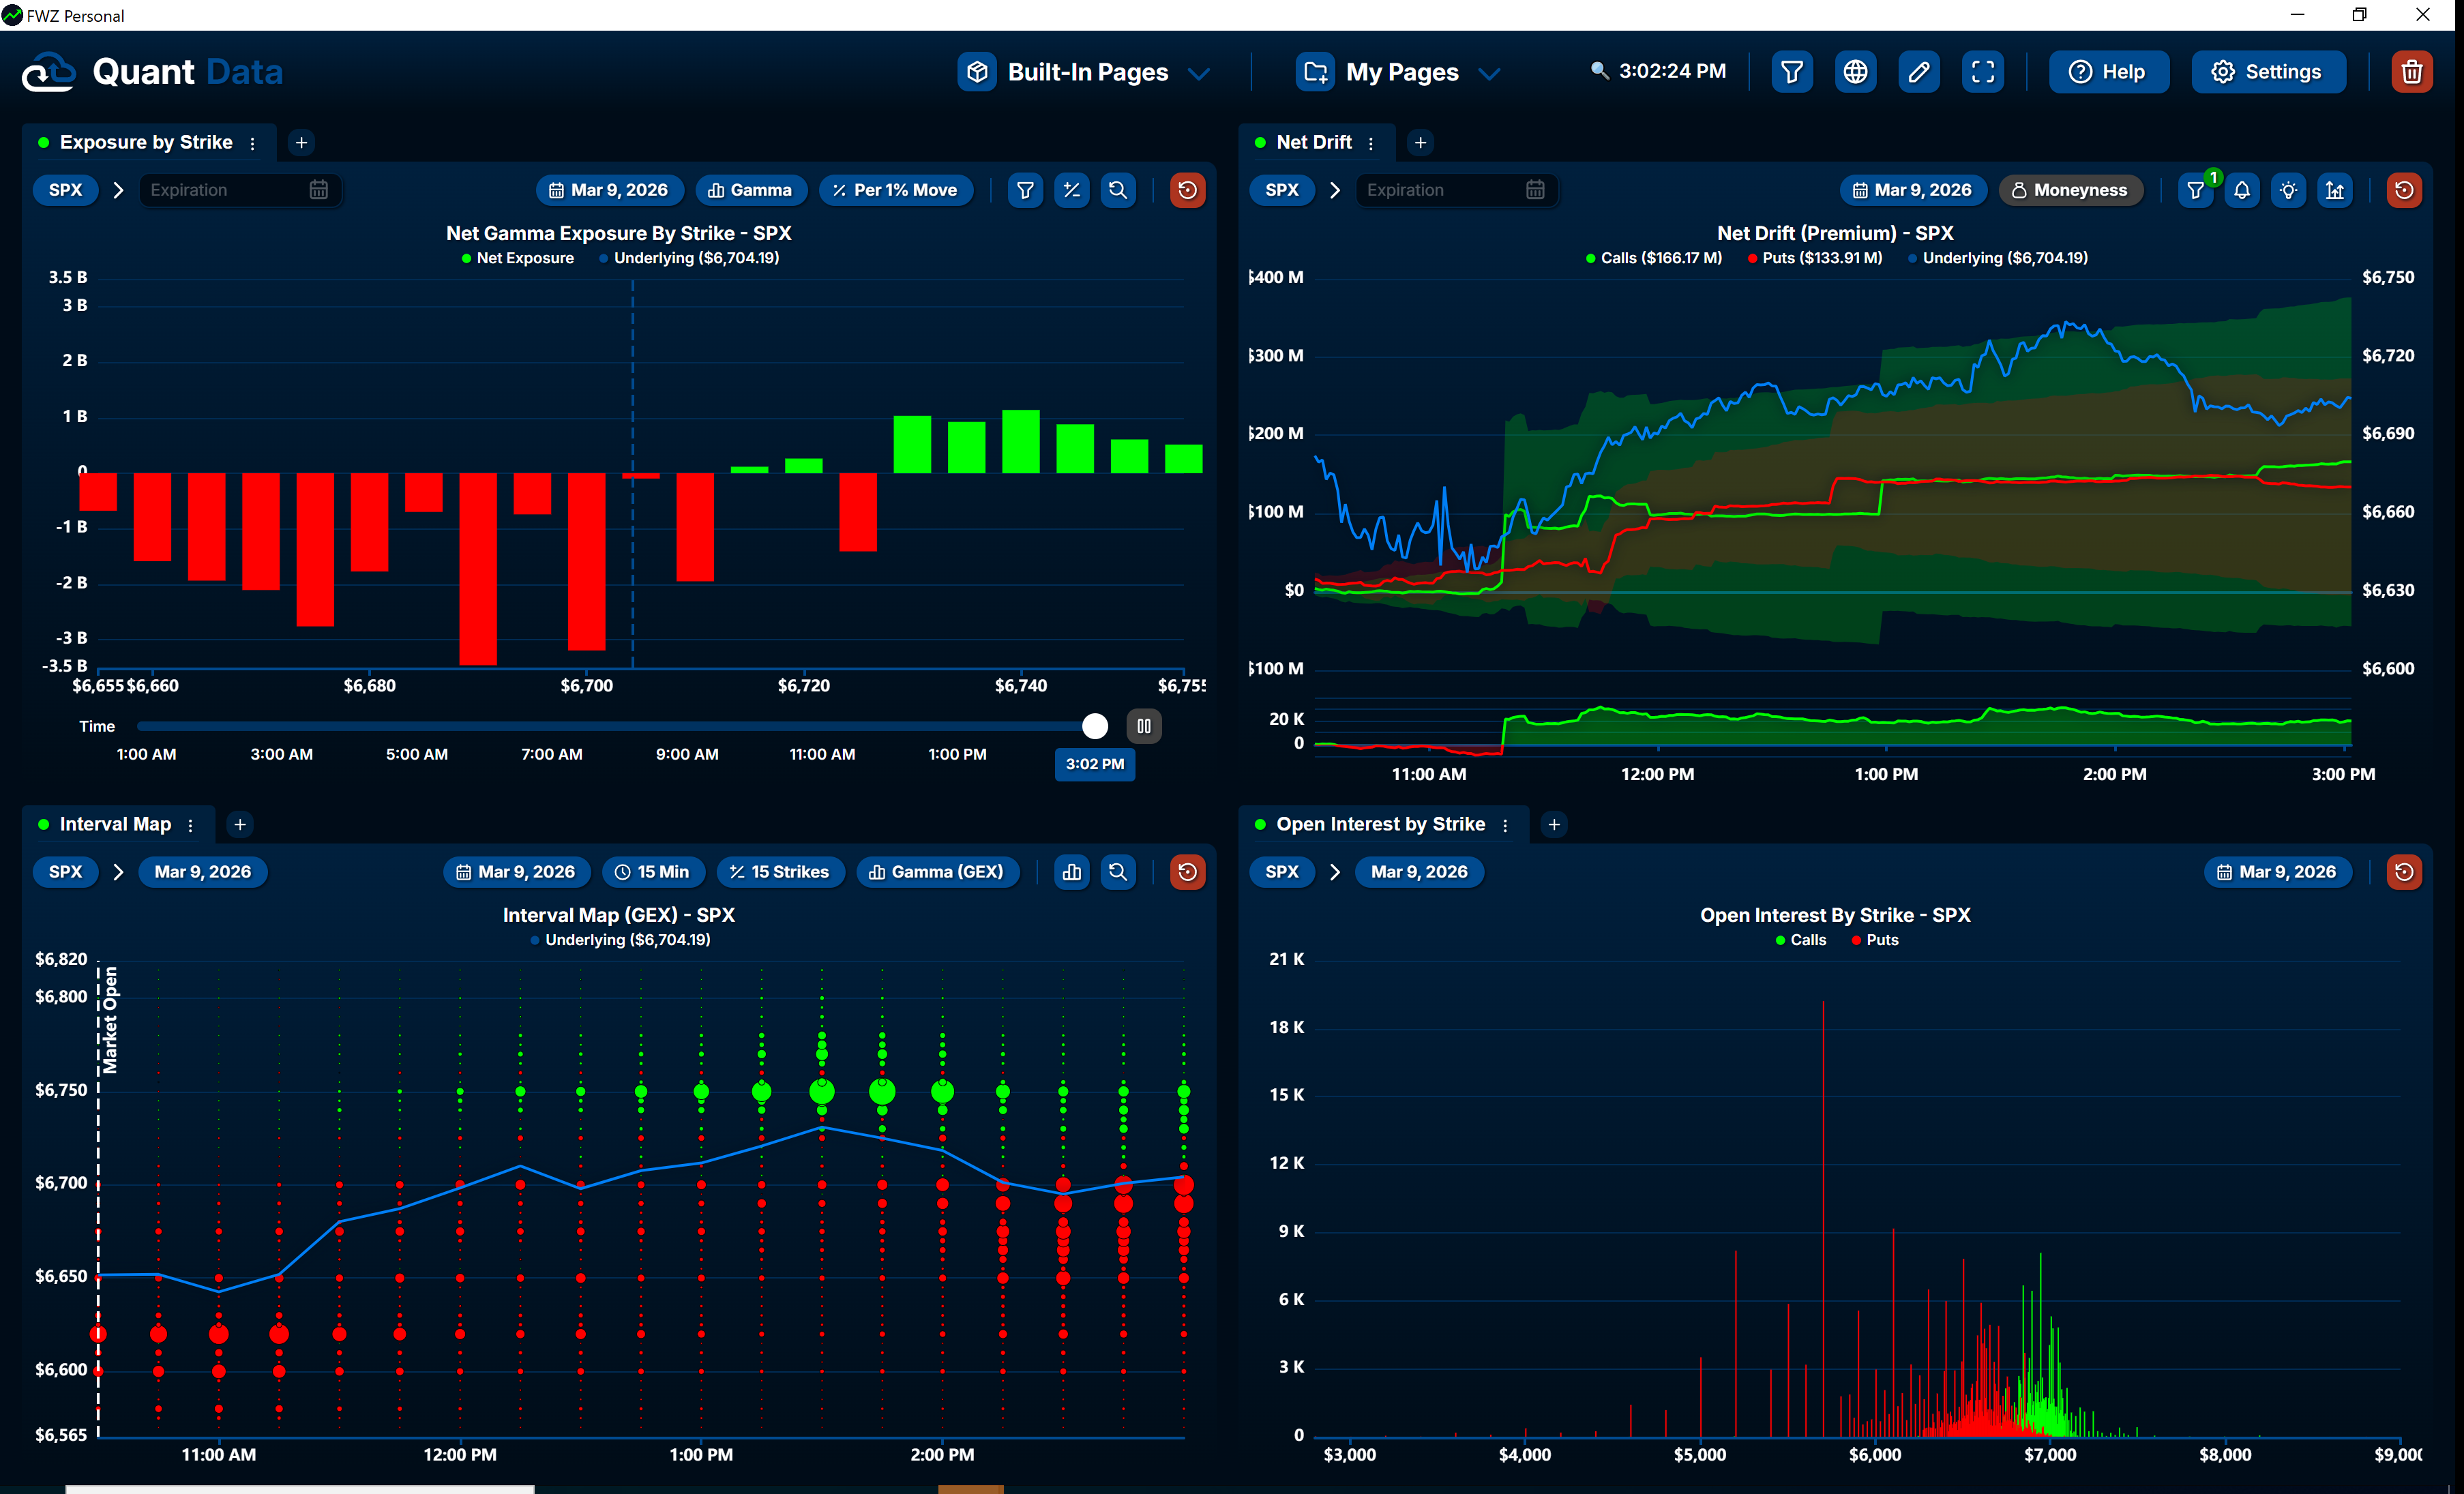Reset the Exposure by Strike chart
Image resolution: width=2464 pixels, height=1494 pixels.
coord(1187,190)
